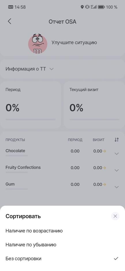The image size is (125, 271).
Task: Tap the arrow beside Fruity Confections visit value
Action: (x=104, y=168)
